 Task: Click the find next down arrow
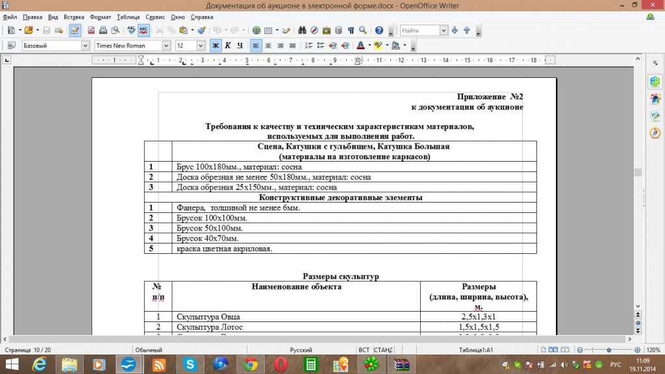coord(455,30)
